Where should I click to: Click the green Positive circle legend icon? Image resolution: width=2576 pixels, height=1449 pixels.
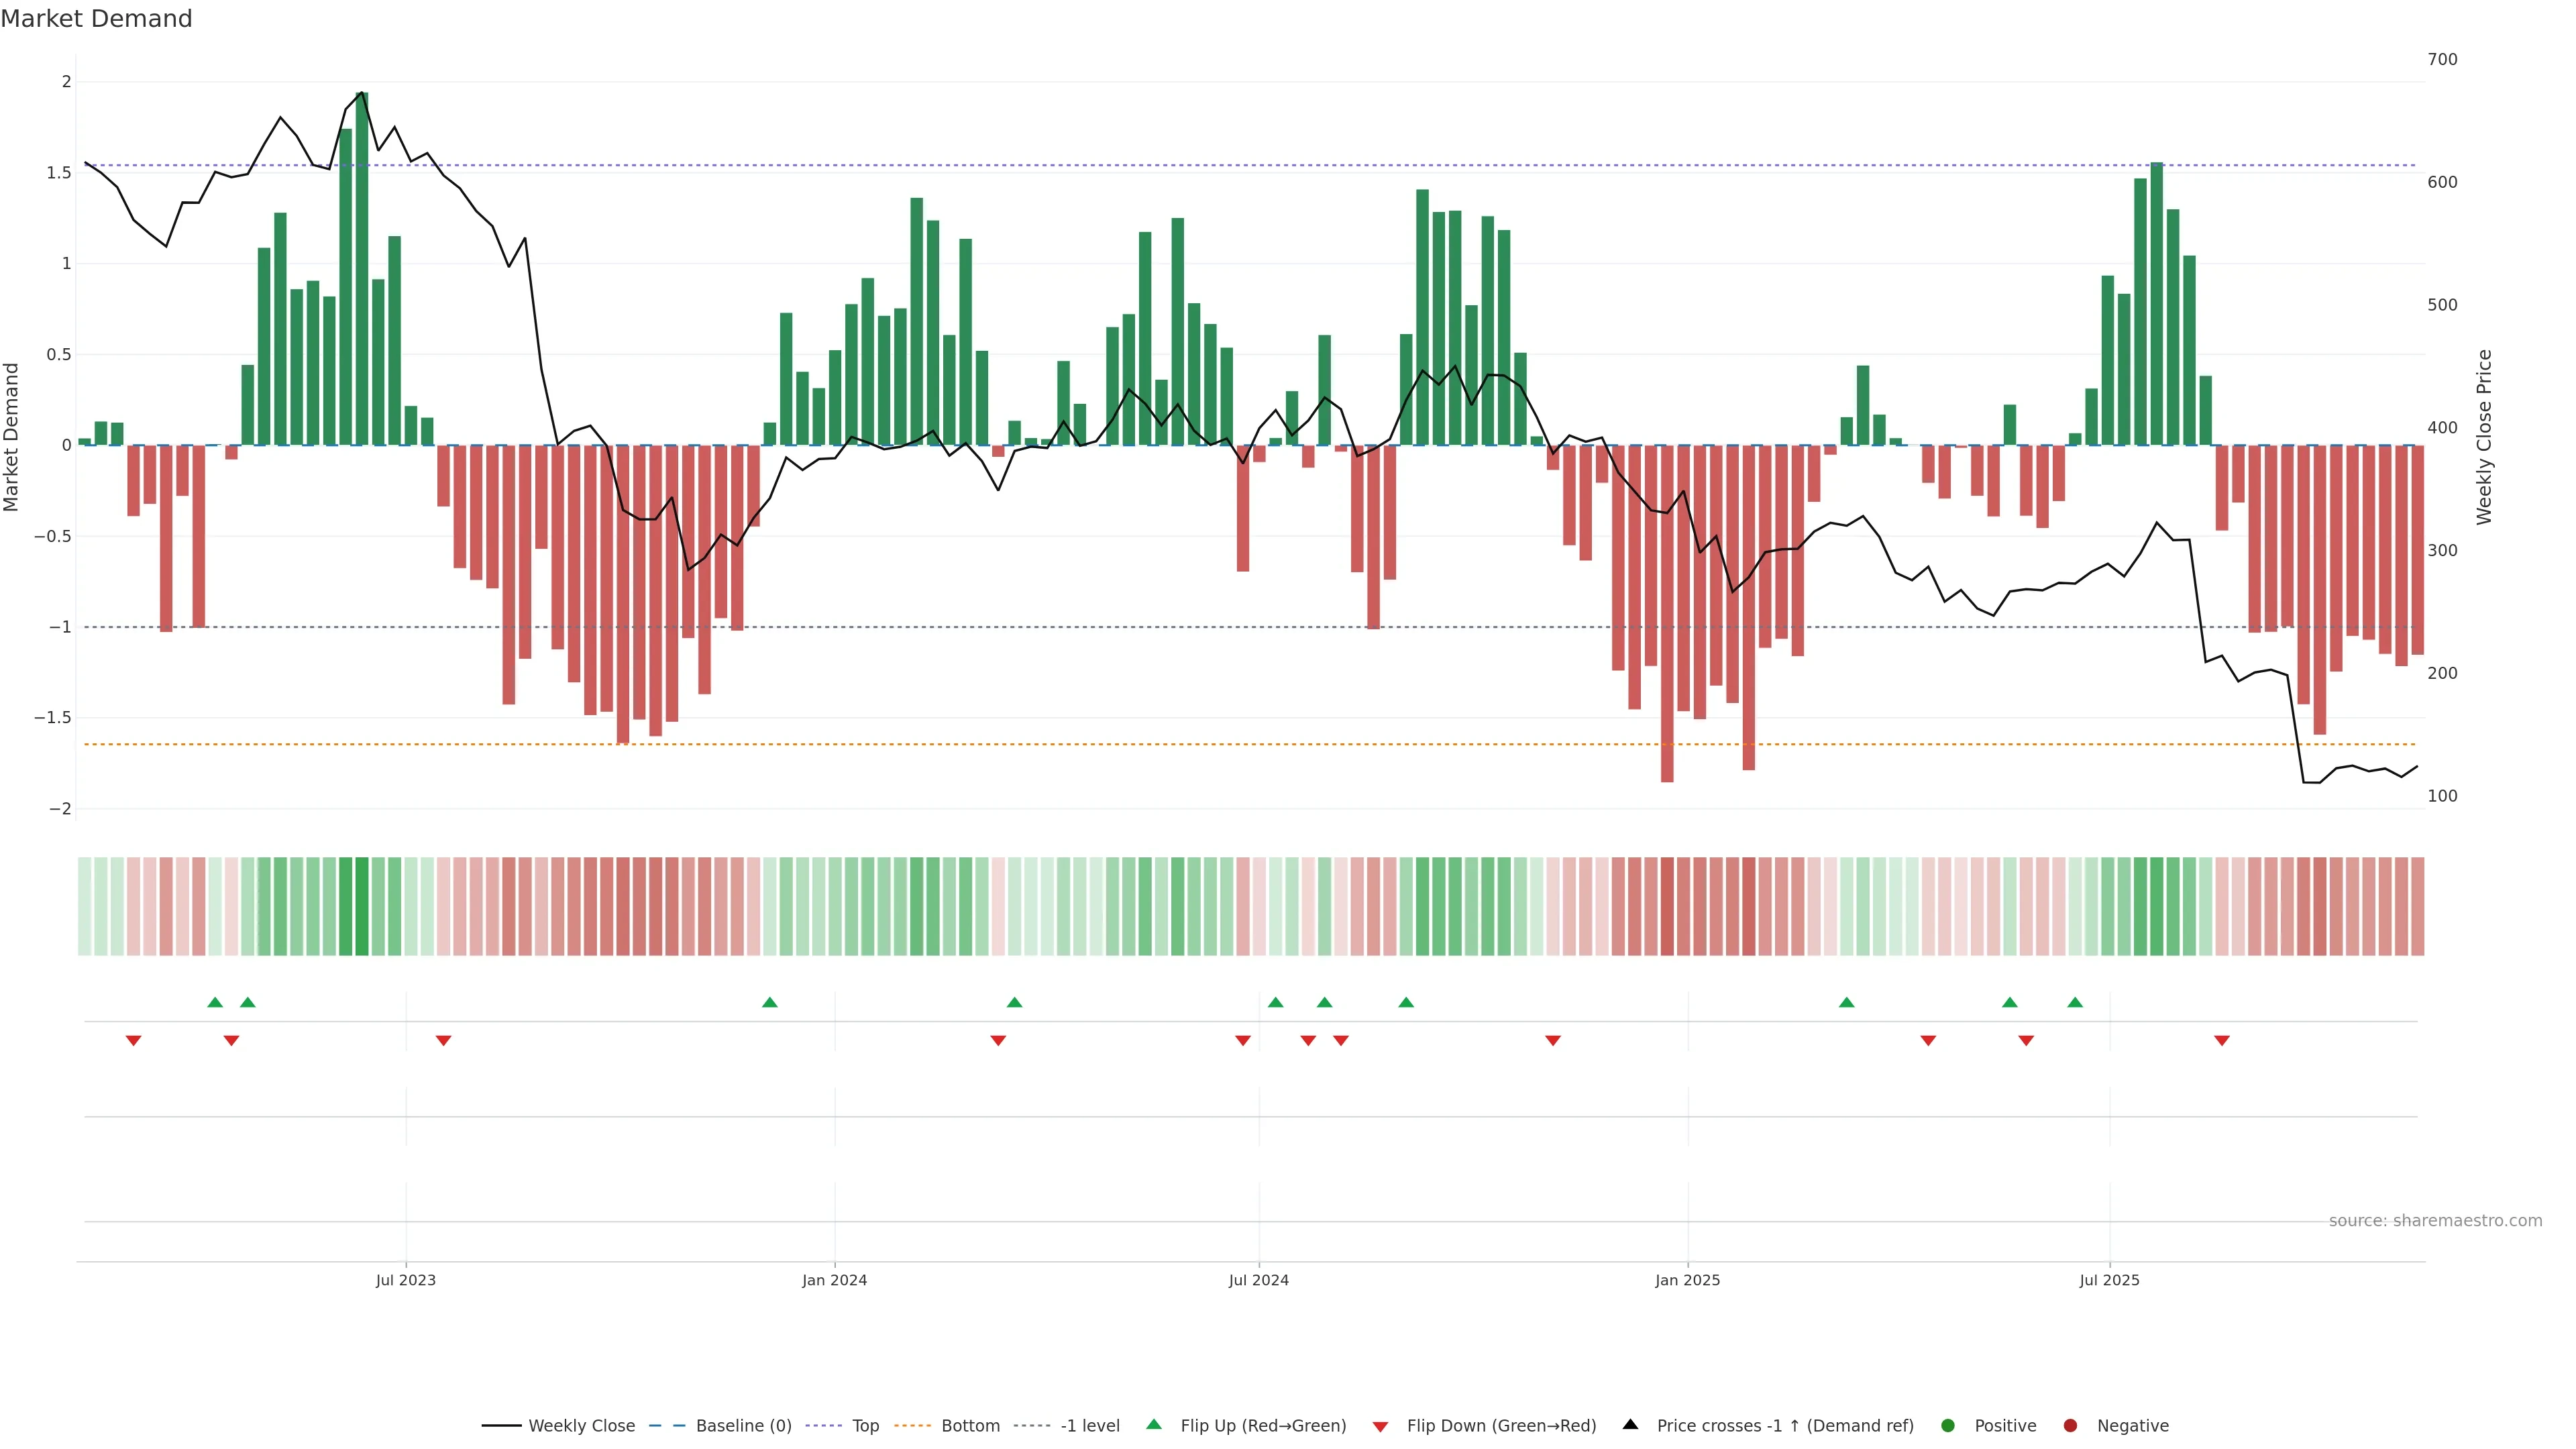[x=1947, y=1426]
